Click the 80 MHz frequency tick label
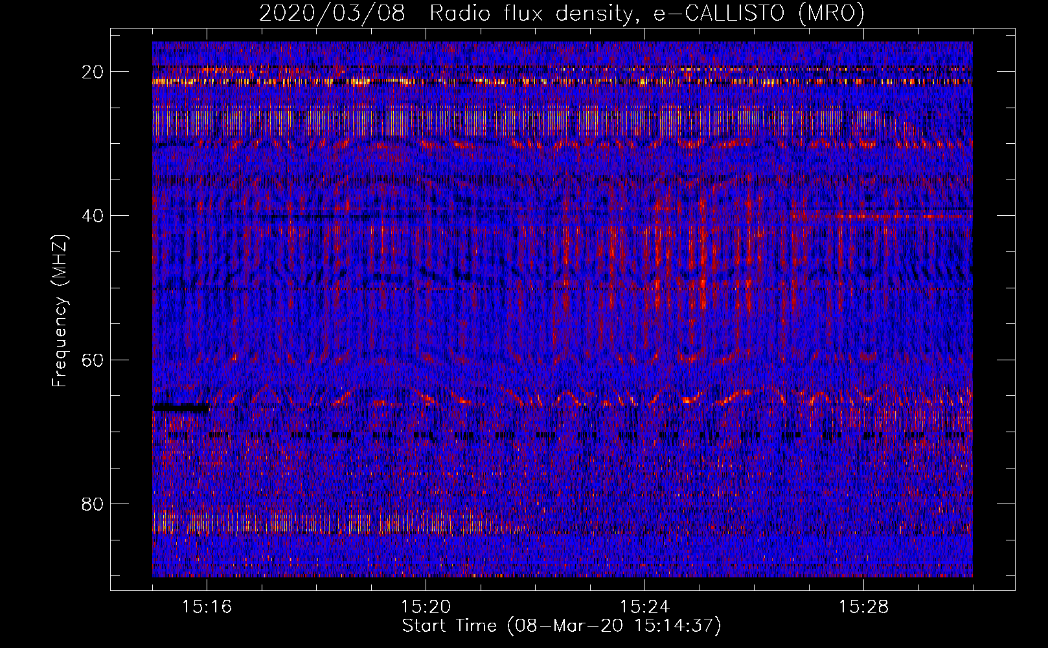 [x=93, y=503]
